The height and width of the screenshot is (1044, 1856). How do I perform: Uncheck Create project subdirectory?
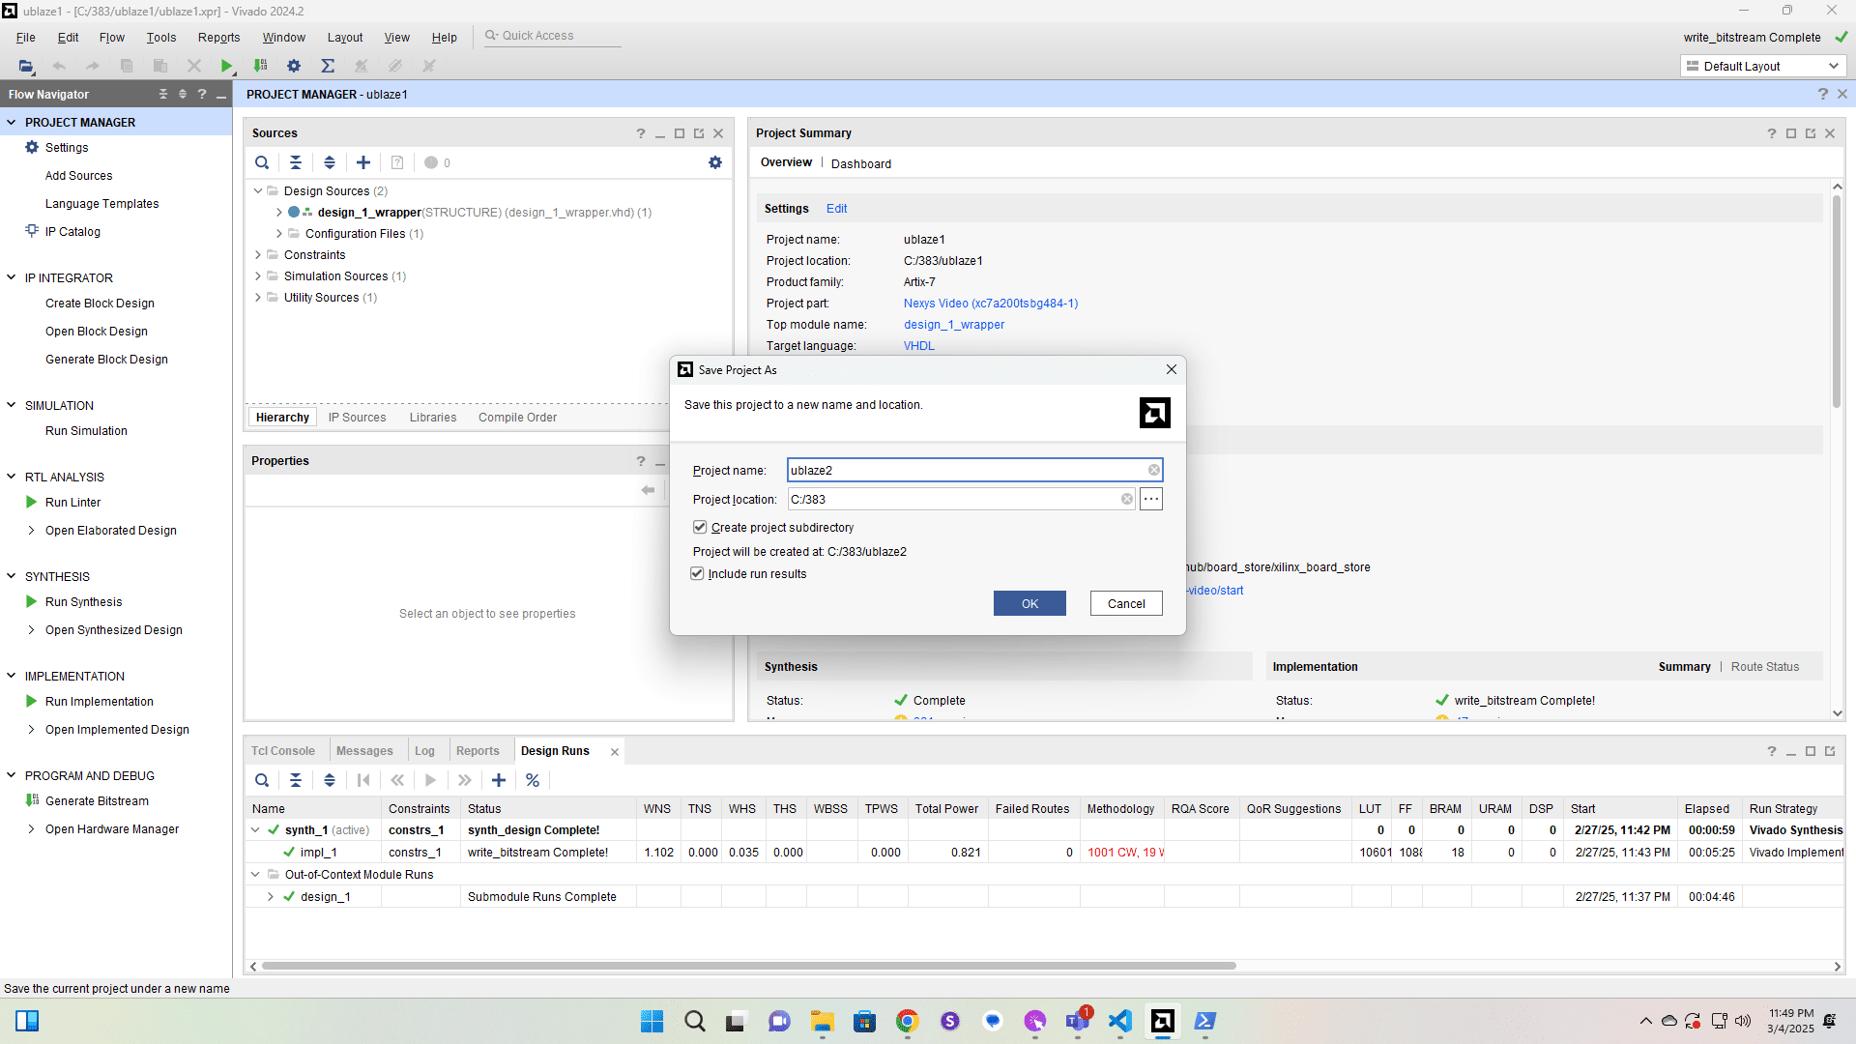(700, 528)
